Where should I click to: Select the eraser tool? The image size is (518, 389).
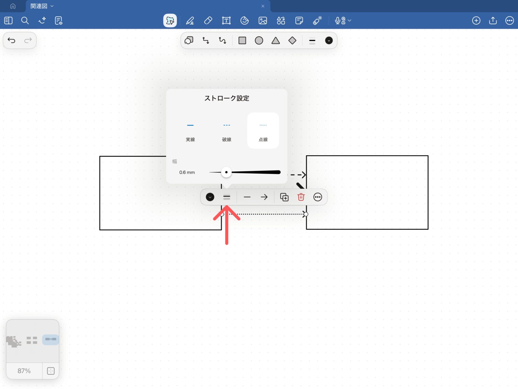[x=208, y=21]
